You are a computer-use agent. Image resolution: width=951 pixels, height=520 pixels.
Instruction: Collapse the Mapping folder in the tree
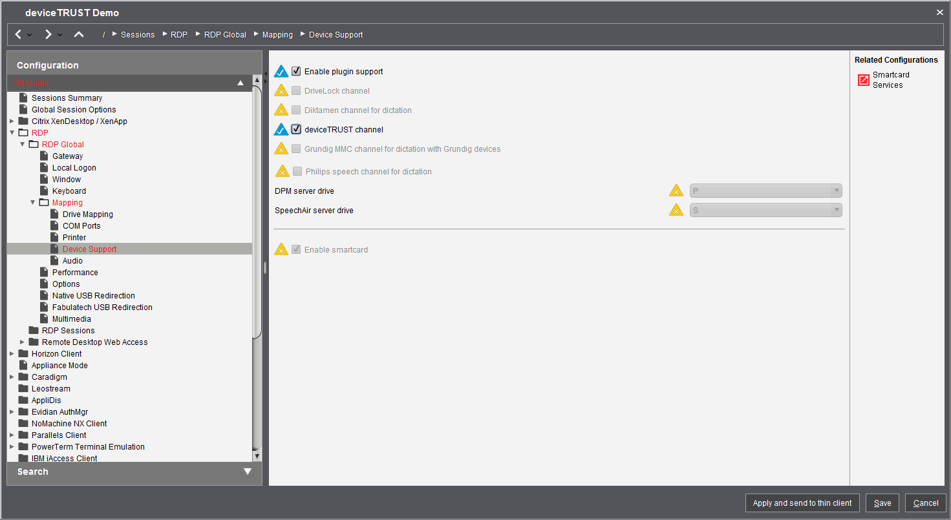coord(32,202)
